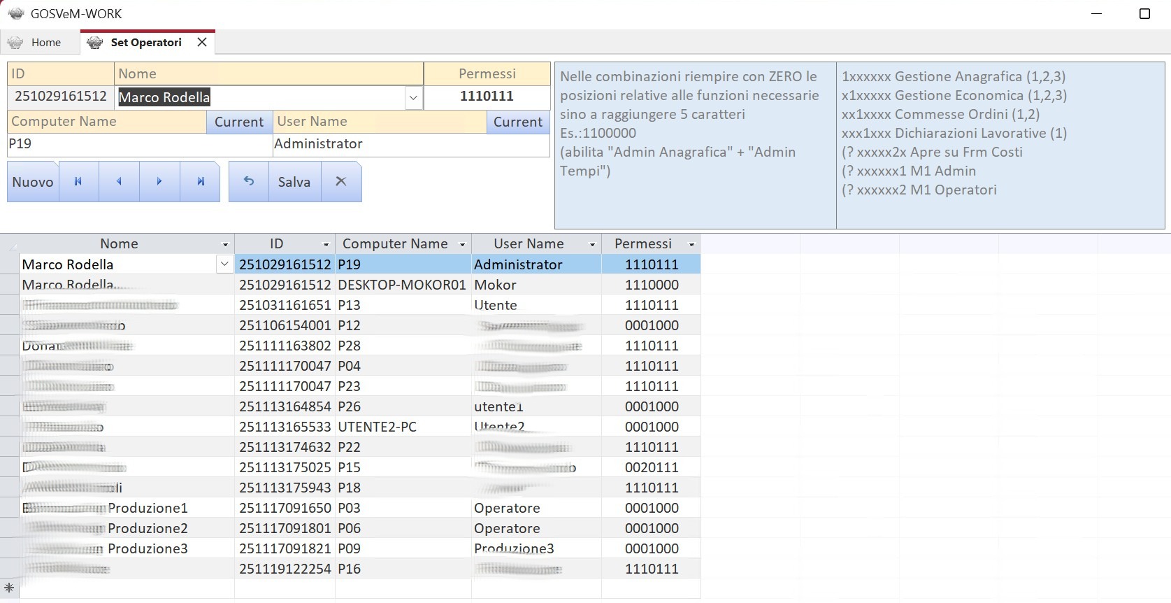Screen dimensions: 1171x603
Task: Select the Utente user name cell
Action: (536, 305)
